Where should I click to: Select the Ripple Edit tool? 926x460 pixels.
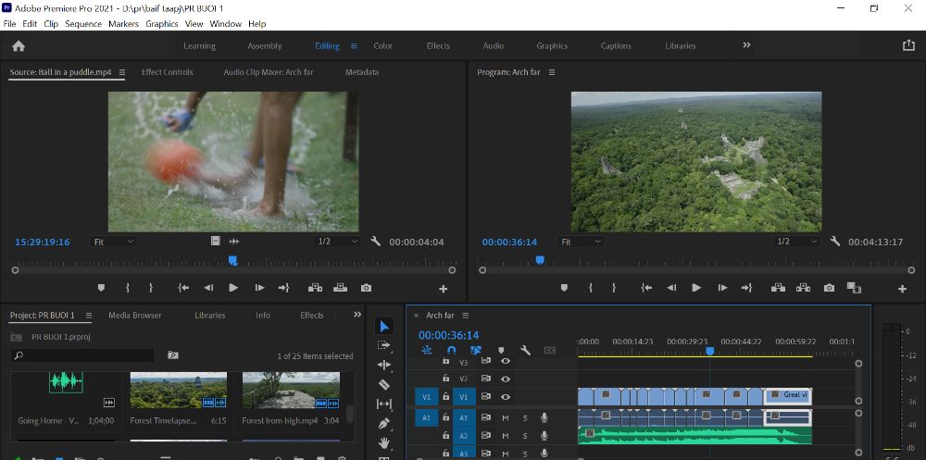384,365
